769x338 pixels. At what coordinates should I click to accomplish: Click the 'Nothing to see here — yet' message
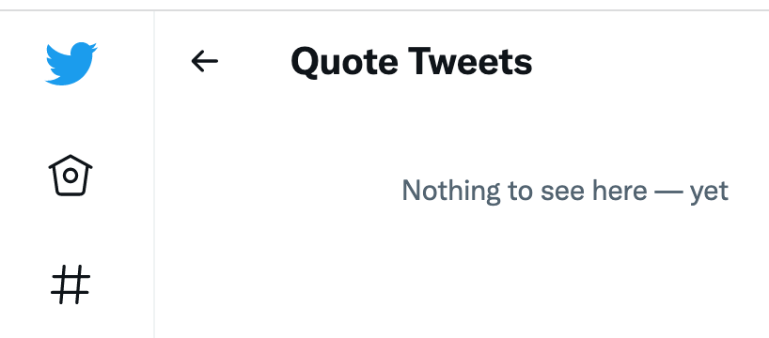point(565,191)
